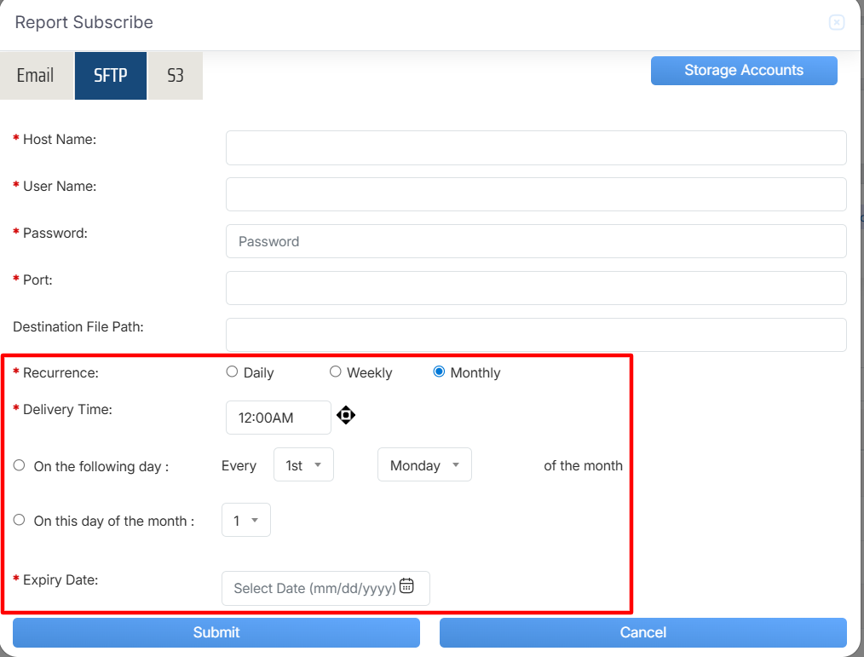Open the 1st ordinal dropdown
The image size is (864, 657).
tap(303, 465)
